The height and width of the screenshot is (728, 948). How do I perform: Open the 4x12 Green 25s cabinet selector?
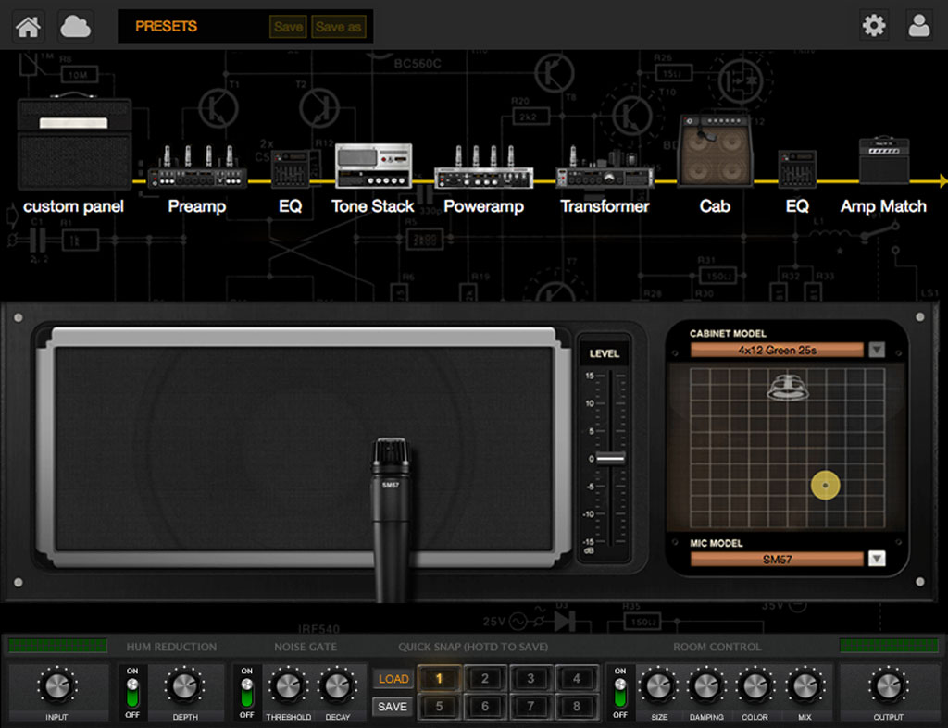(777, 350)
